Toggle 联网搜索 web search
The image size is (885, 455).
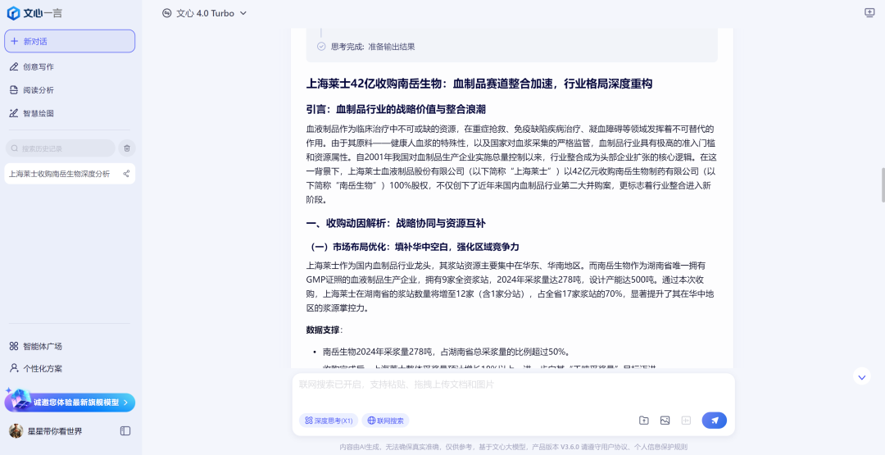coord(385,421)
